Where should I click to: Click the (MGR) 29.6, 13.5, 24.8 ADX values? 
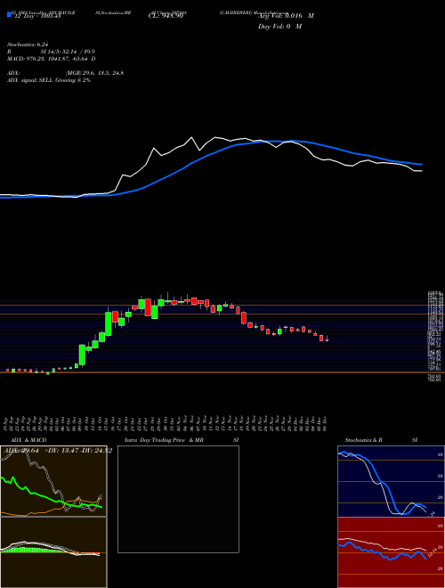click(x=94, y=73)
